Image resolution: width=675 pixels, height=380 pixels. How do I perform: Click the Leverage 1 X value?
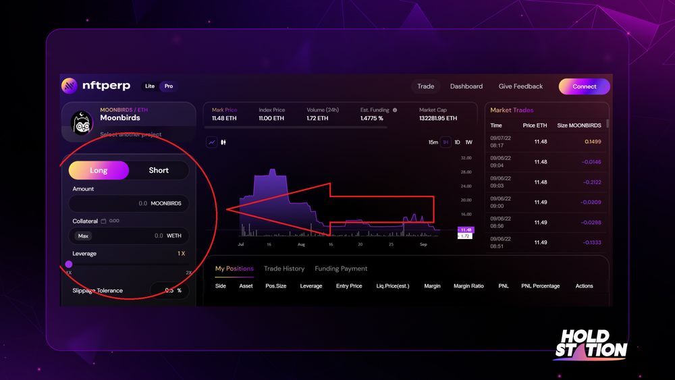(181, 254)
